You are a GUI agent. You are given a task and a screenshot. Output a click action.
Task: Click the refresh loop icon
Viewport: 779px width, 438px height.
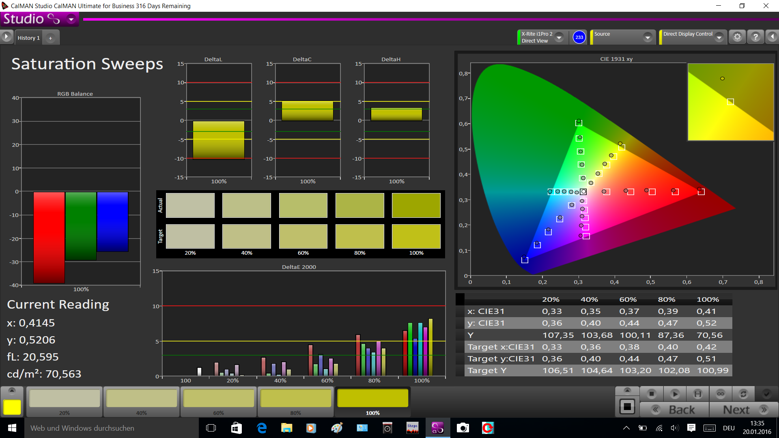[743, 394]
